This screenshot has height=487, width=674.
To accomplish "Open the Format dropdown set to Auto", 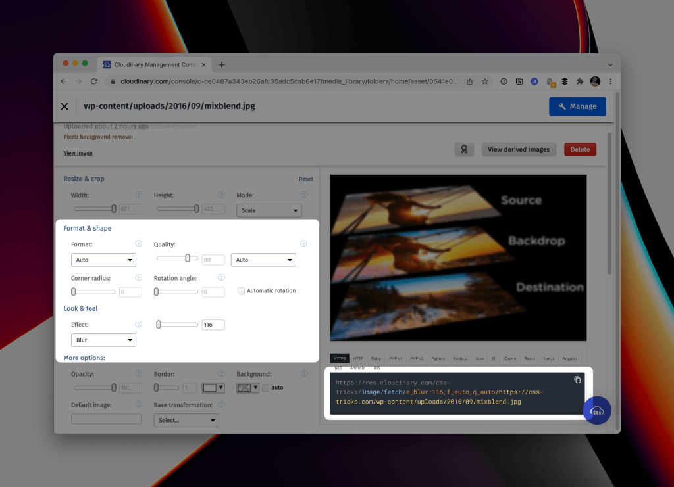I will pos(103,260).
